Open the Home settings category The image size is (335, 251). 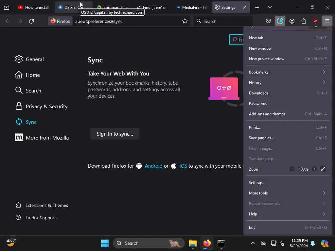tap(27, 75)
